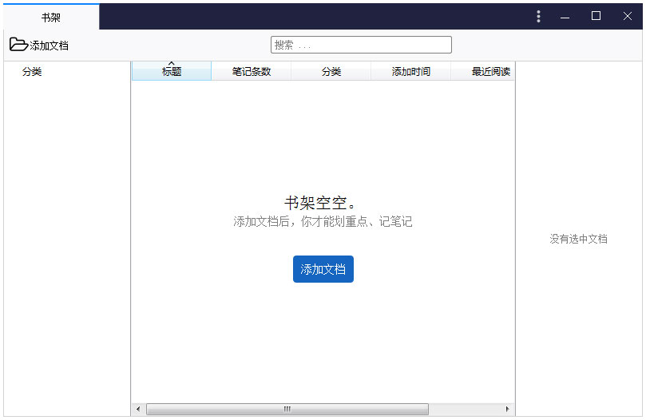
Task: Sort by the 添加时间 column header
Action: click(x=411, y=72)
